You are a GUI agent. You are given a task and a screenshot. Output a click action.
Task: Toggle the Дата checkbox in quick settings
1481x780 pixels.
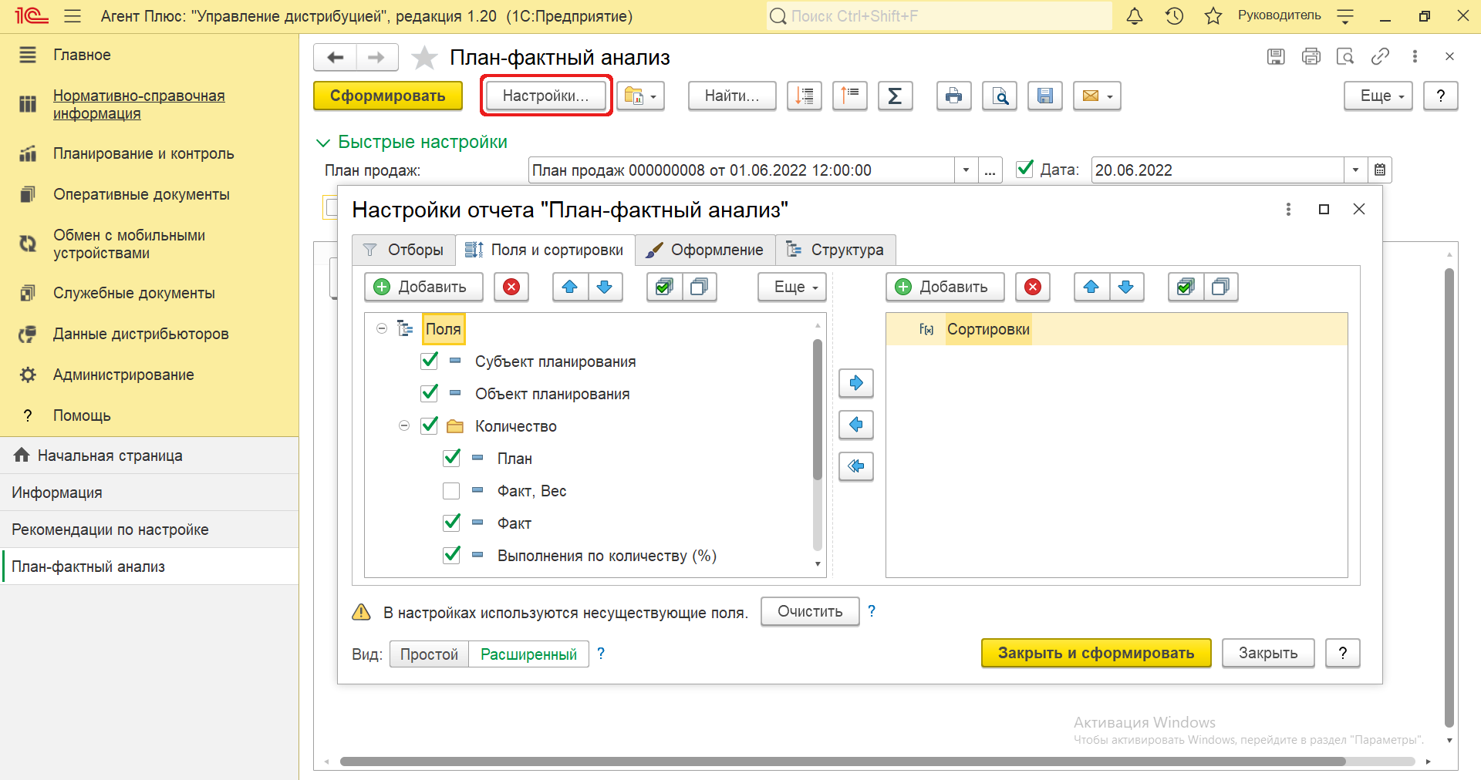1024,170
